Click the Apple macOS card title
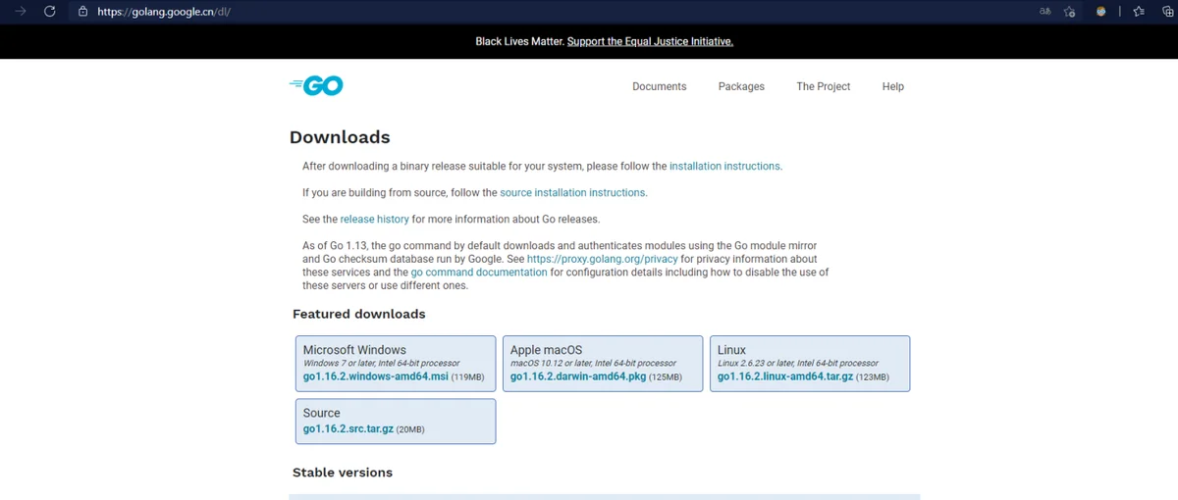The height and width of the screenshot is (500, 1178). pyautogui.click(x=546, y=350)
